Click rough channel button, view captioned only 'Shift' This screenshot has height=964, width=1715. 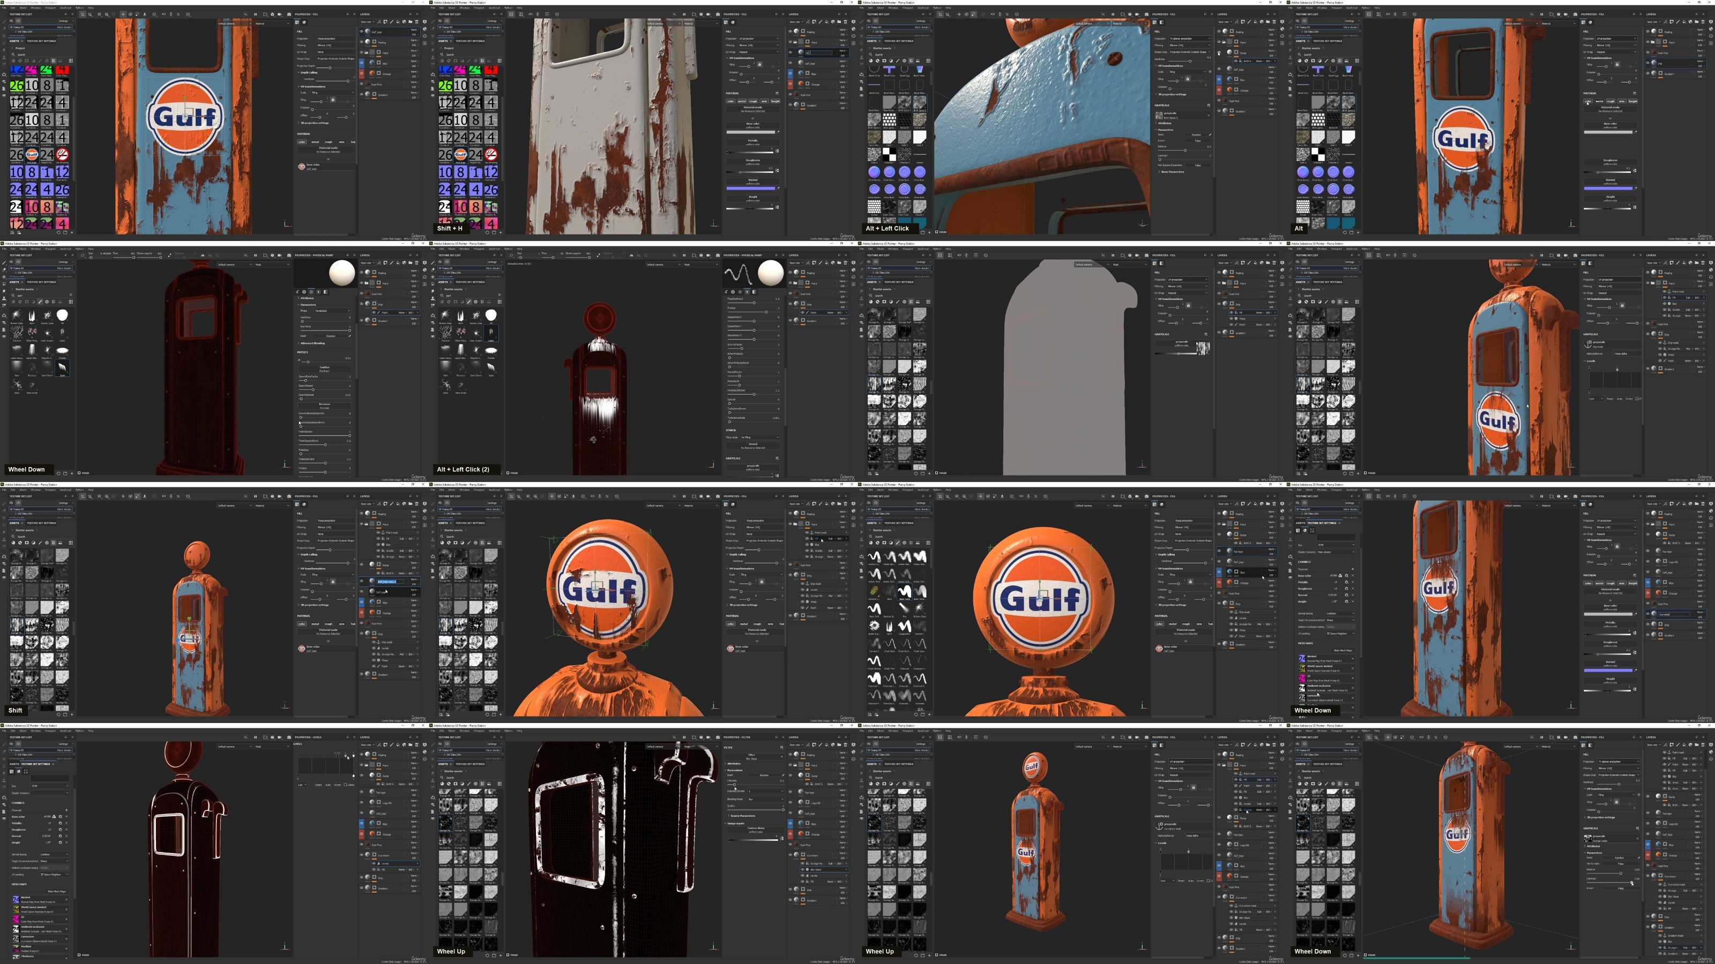329,624
